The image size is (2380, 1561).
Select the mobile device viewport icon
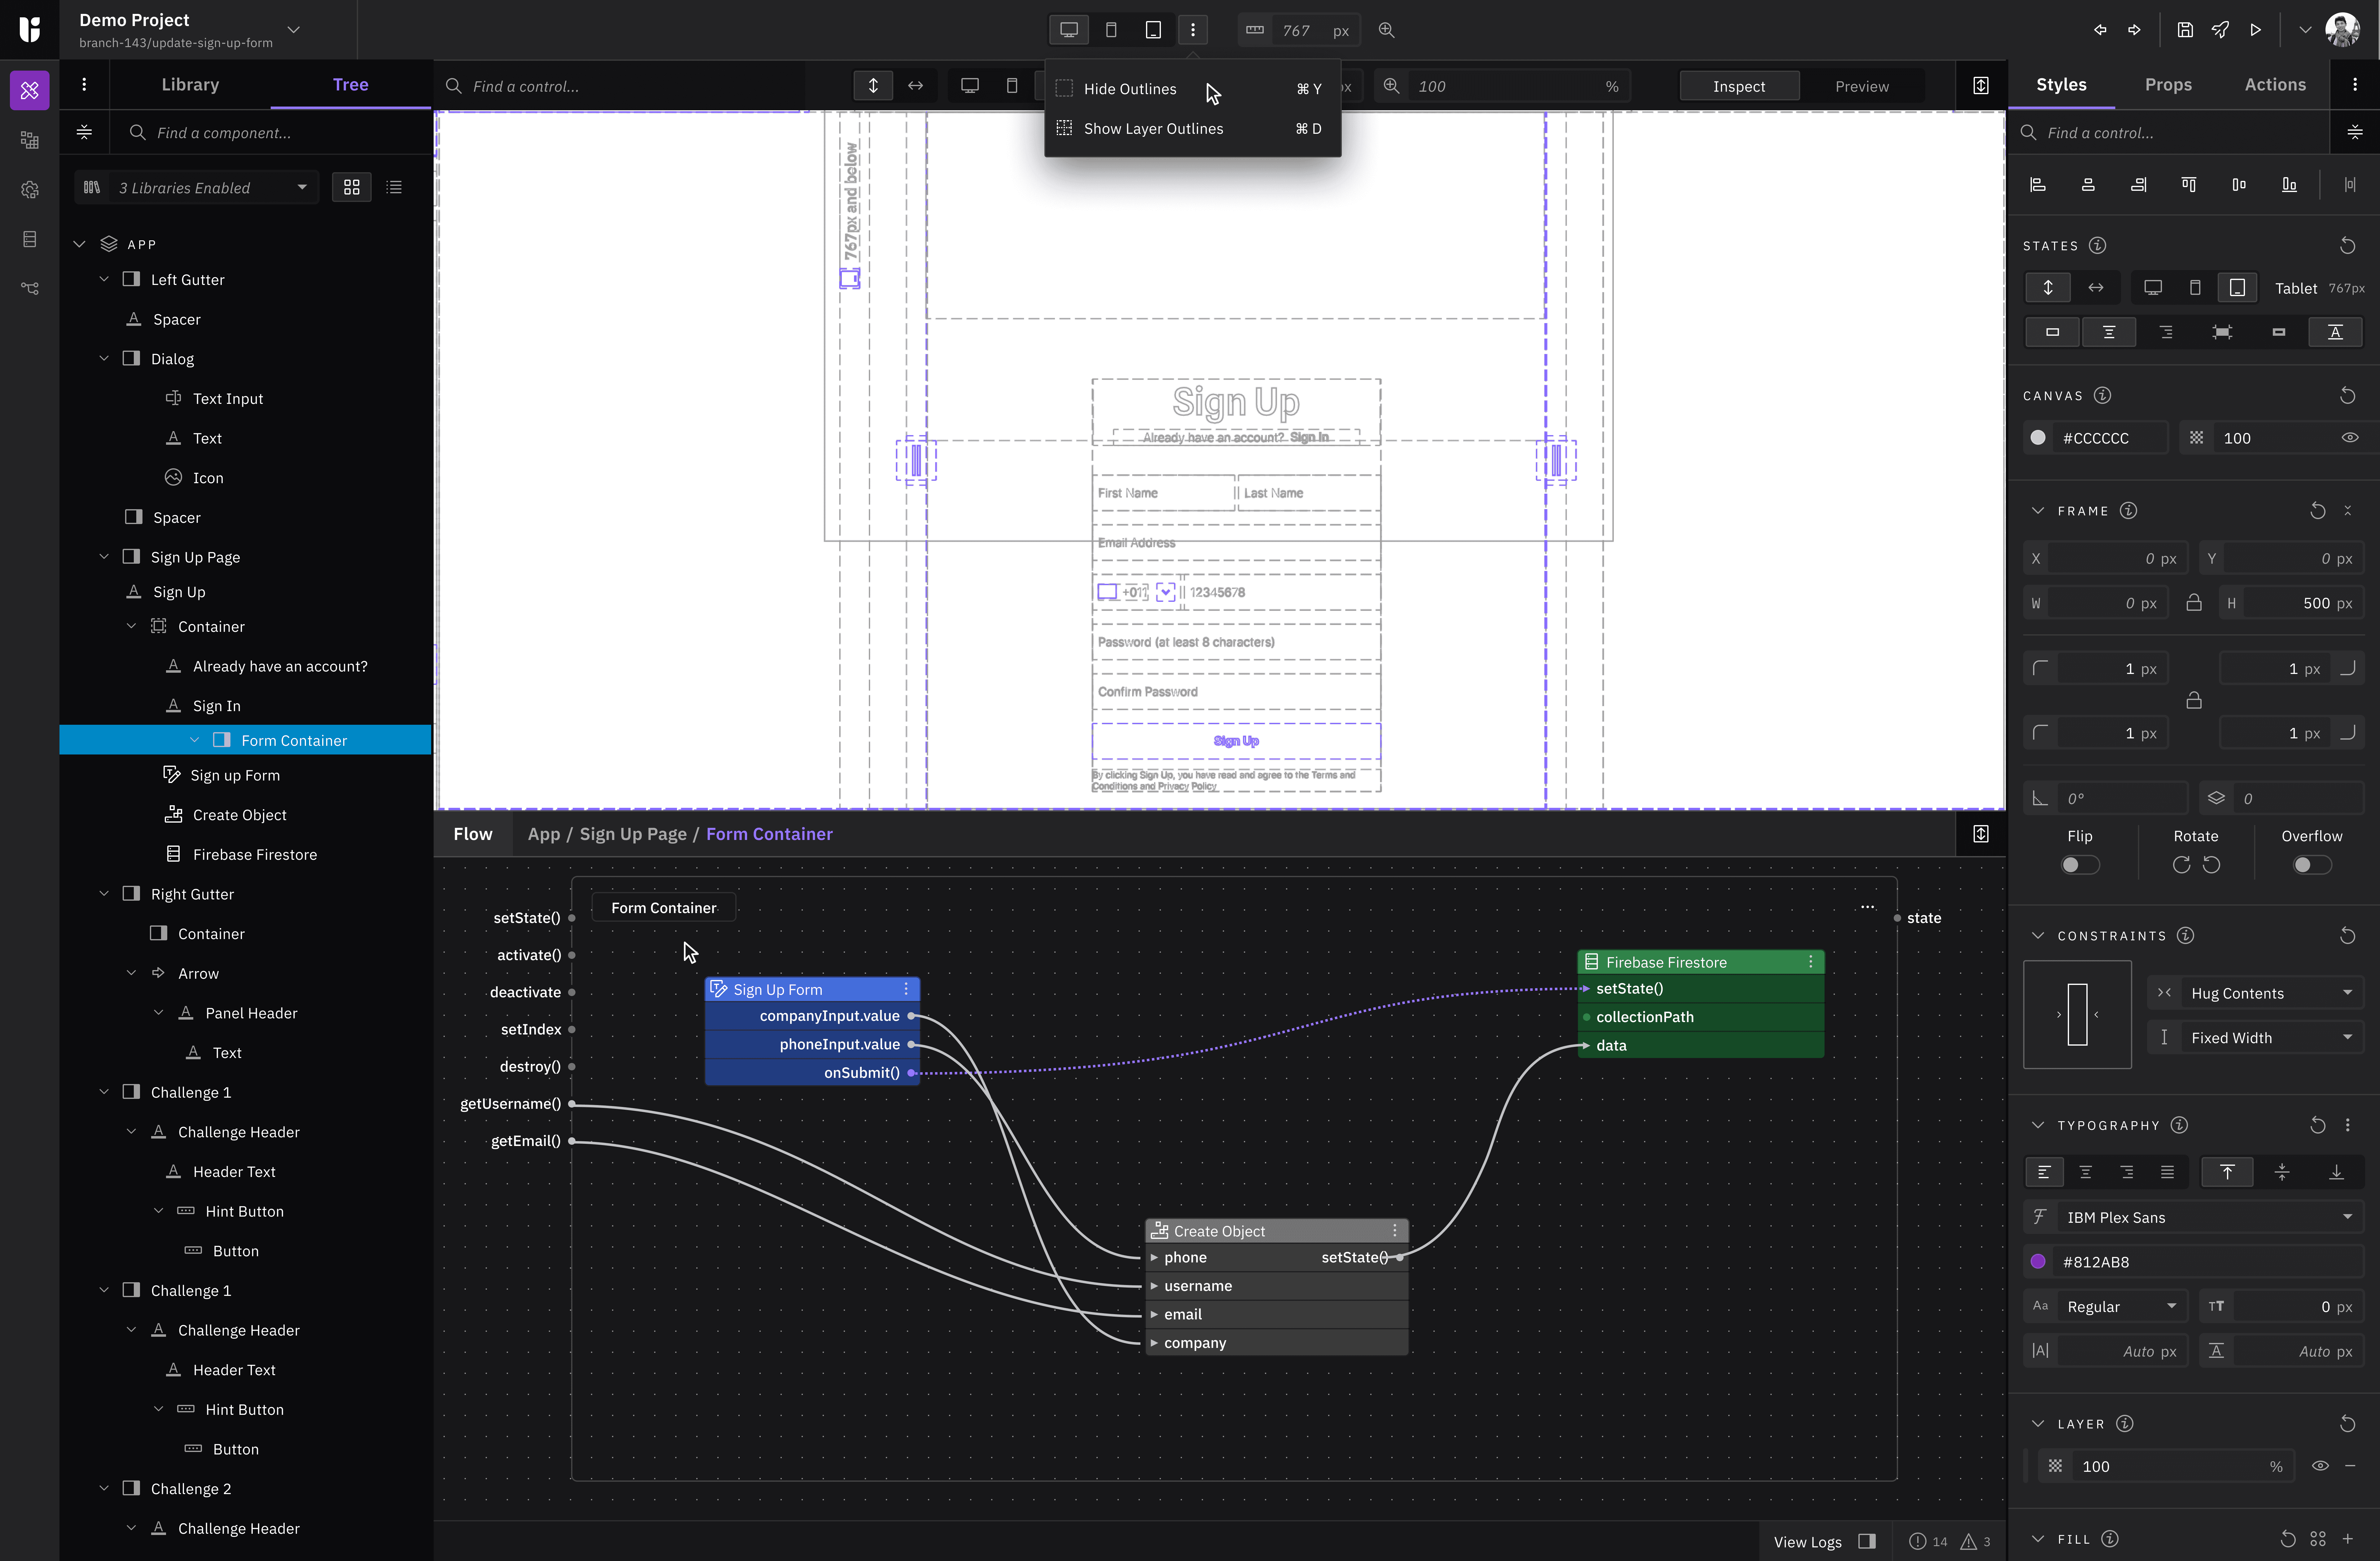click(1111, 30)
